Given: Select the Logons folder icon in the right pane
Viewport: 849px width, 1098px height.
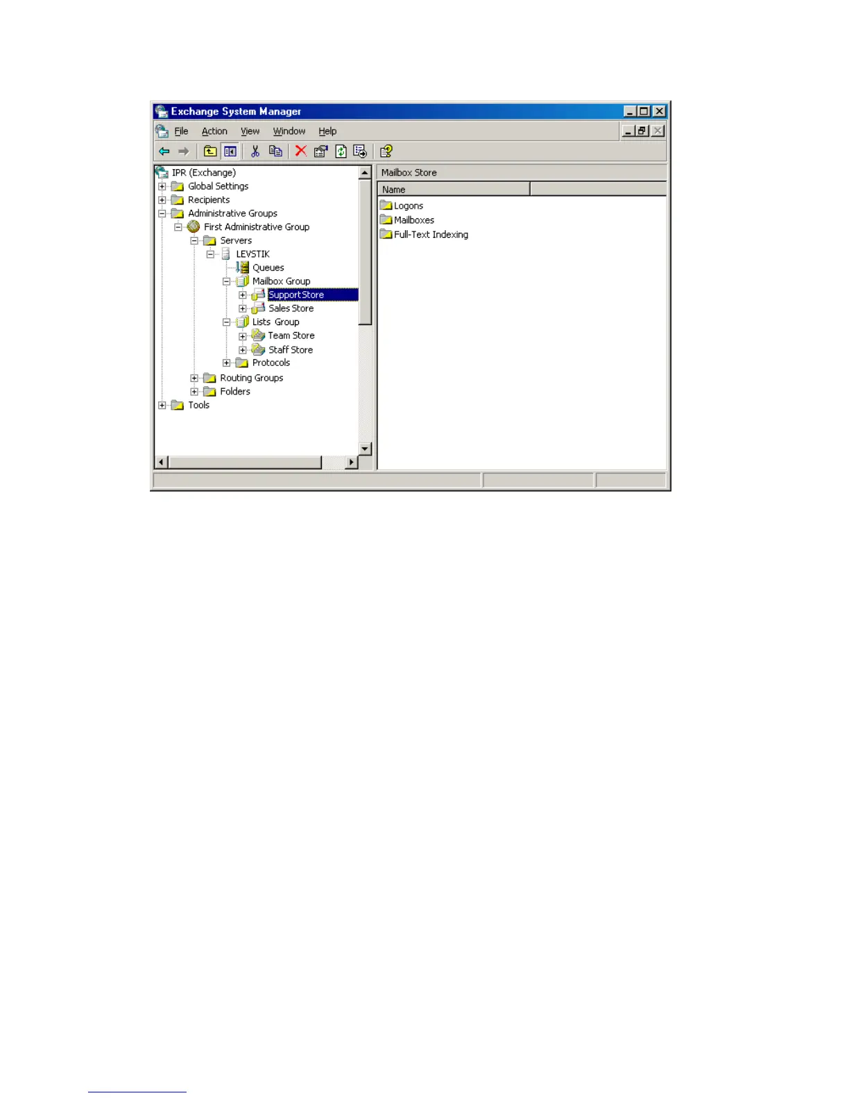Looking at the screenshot, I should click(386, 205).
